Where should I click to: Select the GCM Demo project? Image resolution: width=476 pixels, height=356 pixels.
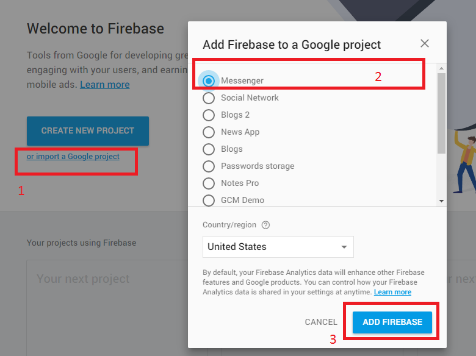point(209,200)
